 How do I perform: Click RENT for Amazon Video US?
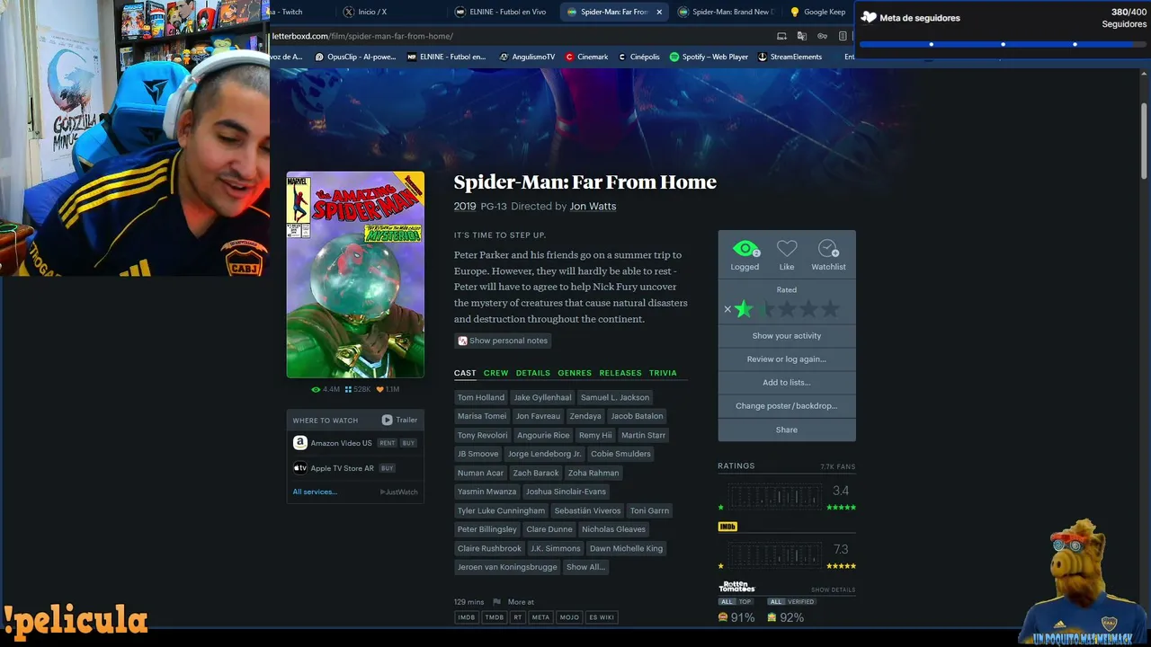387,443
